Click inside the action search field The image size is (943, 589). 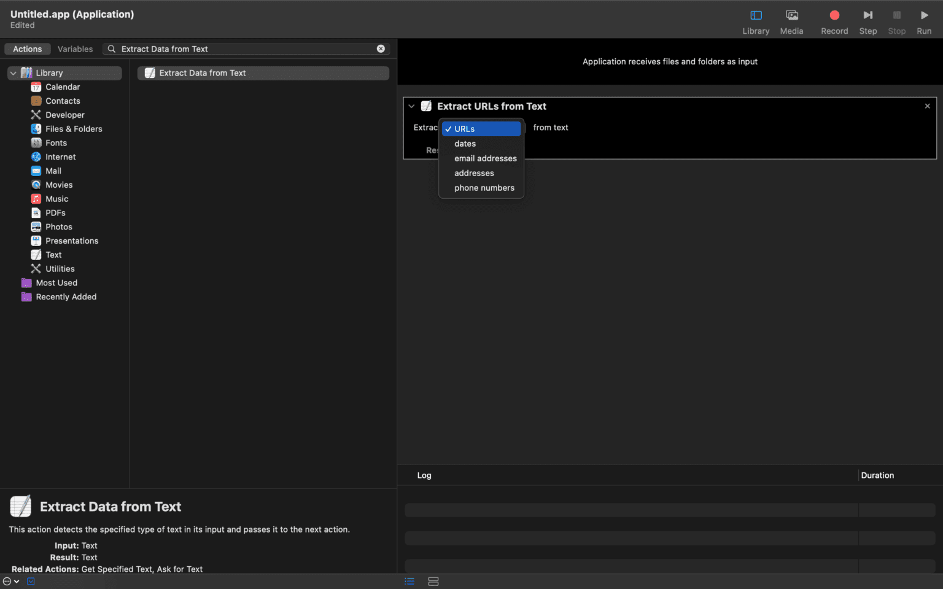tap(246, 49)
